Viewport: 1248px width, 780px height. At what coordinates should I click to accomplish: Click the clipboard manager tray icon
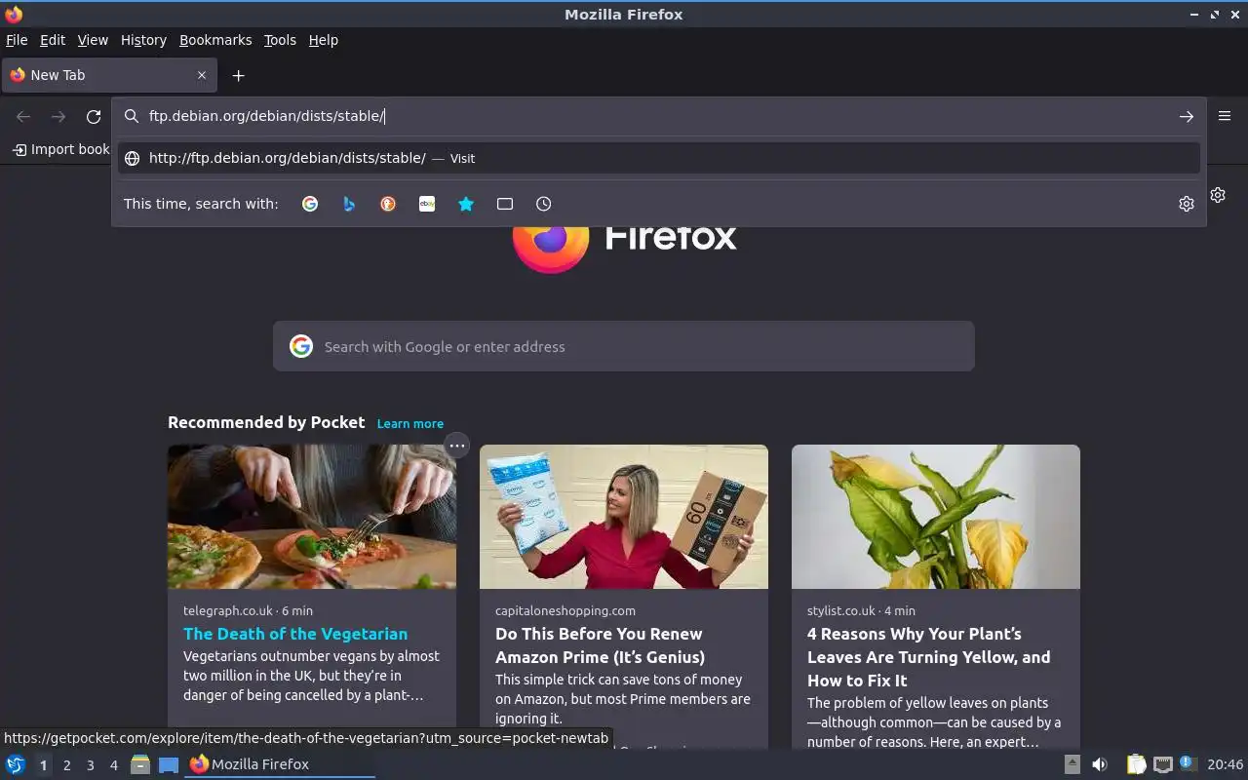tap(1137, 764)
